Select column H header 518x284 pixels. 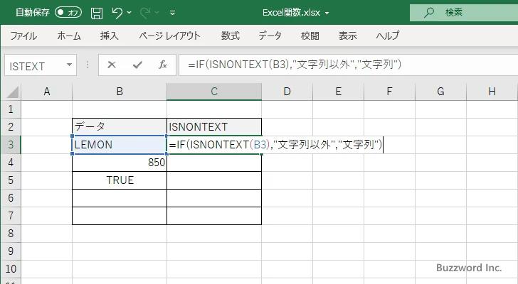pyautogui.click(x=492, y=92)
